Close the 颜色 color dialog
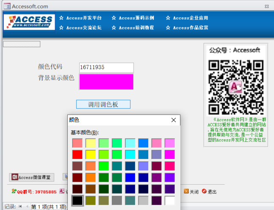 coord(174,120)
